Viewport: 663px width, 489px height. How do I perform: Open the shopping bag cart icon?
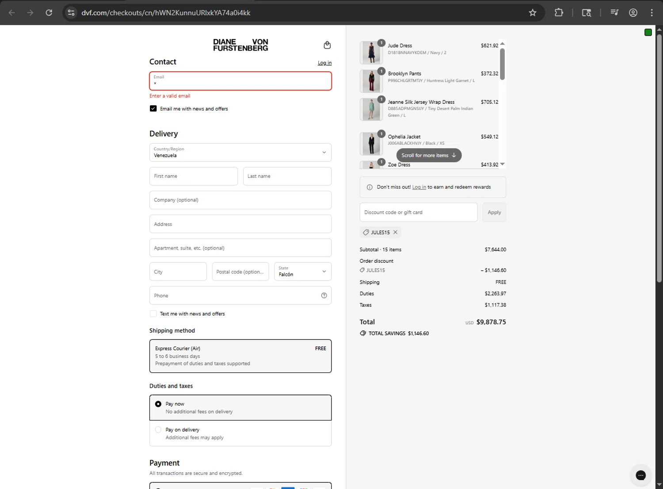coord(327,45)
